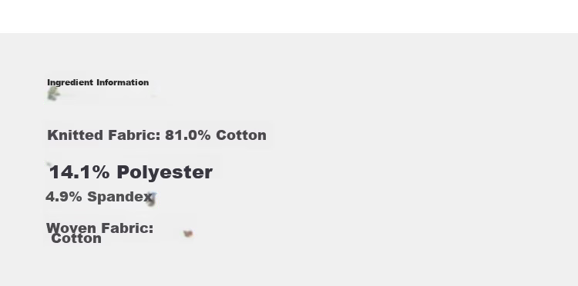Select the Ingredient Information heading

[98, 82]
